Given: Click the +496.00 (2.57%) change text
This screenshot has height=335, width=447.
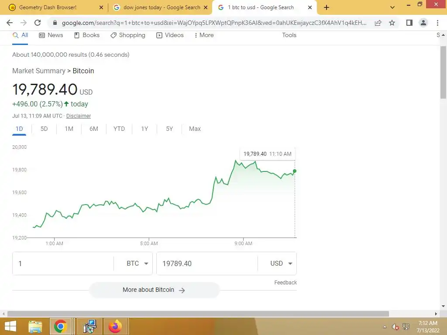Looking at the screenshot, I should coord(38,104).
